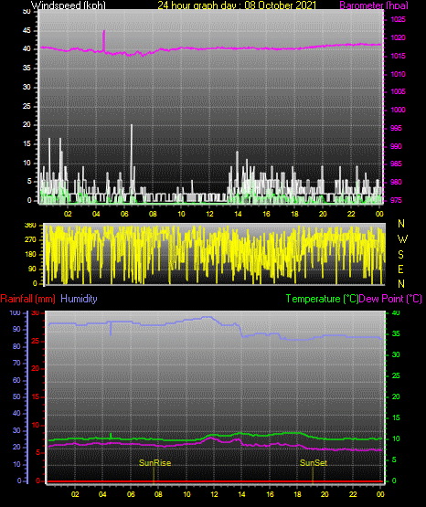Click the tallest windspeed spike near 06:30

click(x=132, y=158)
